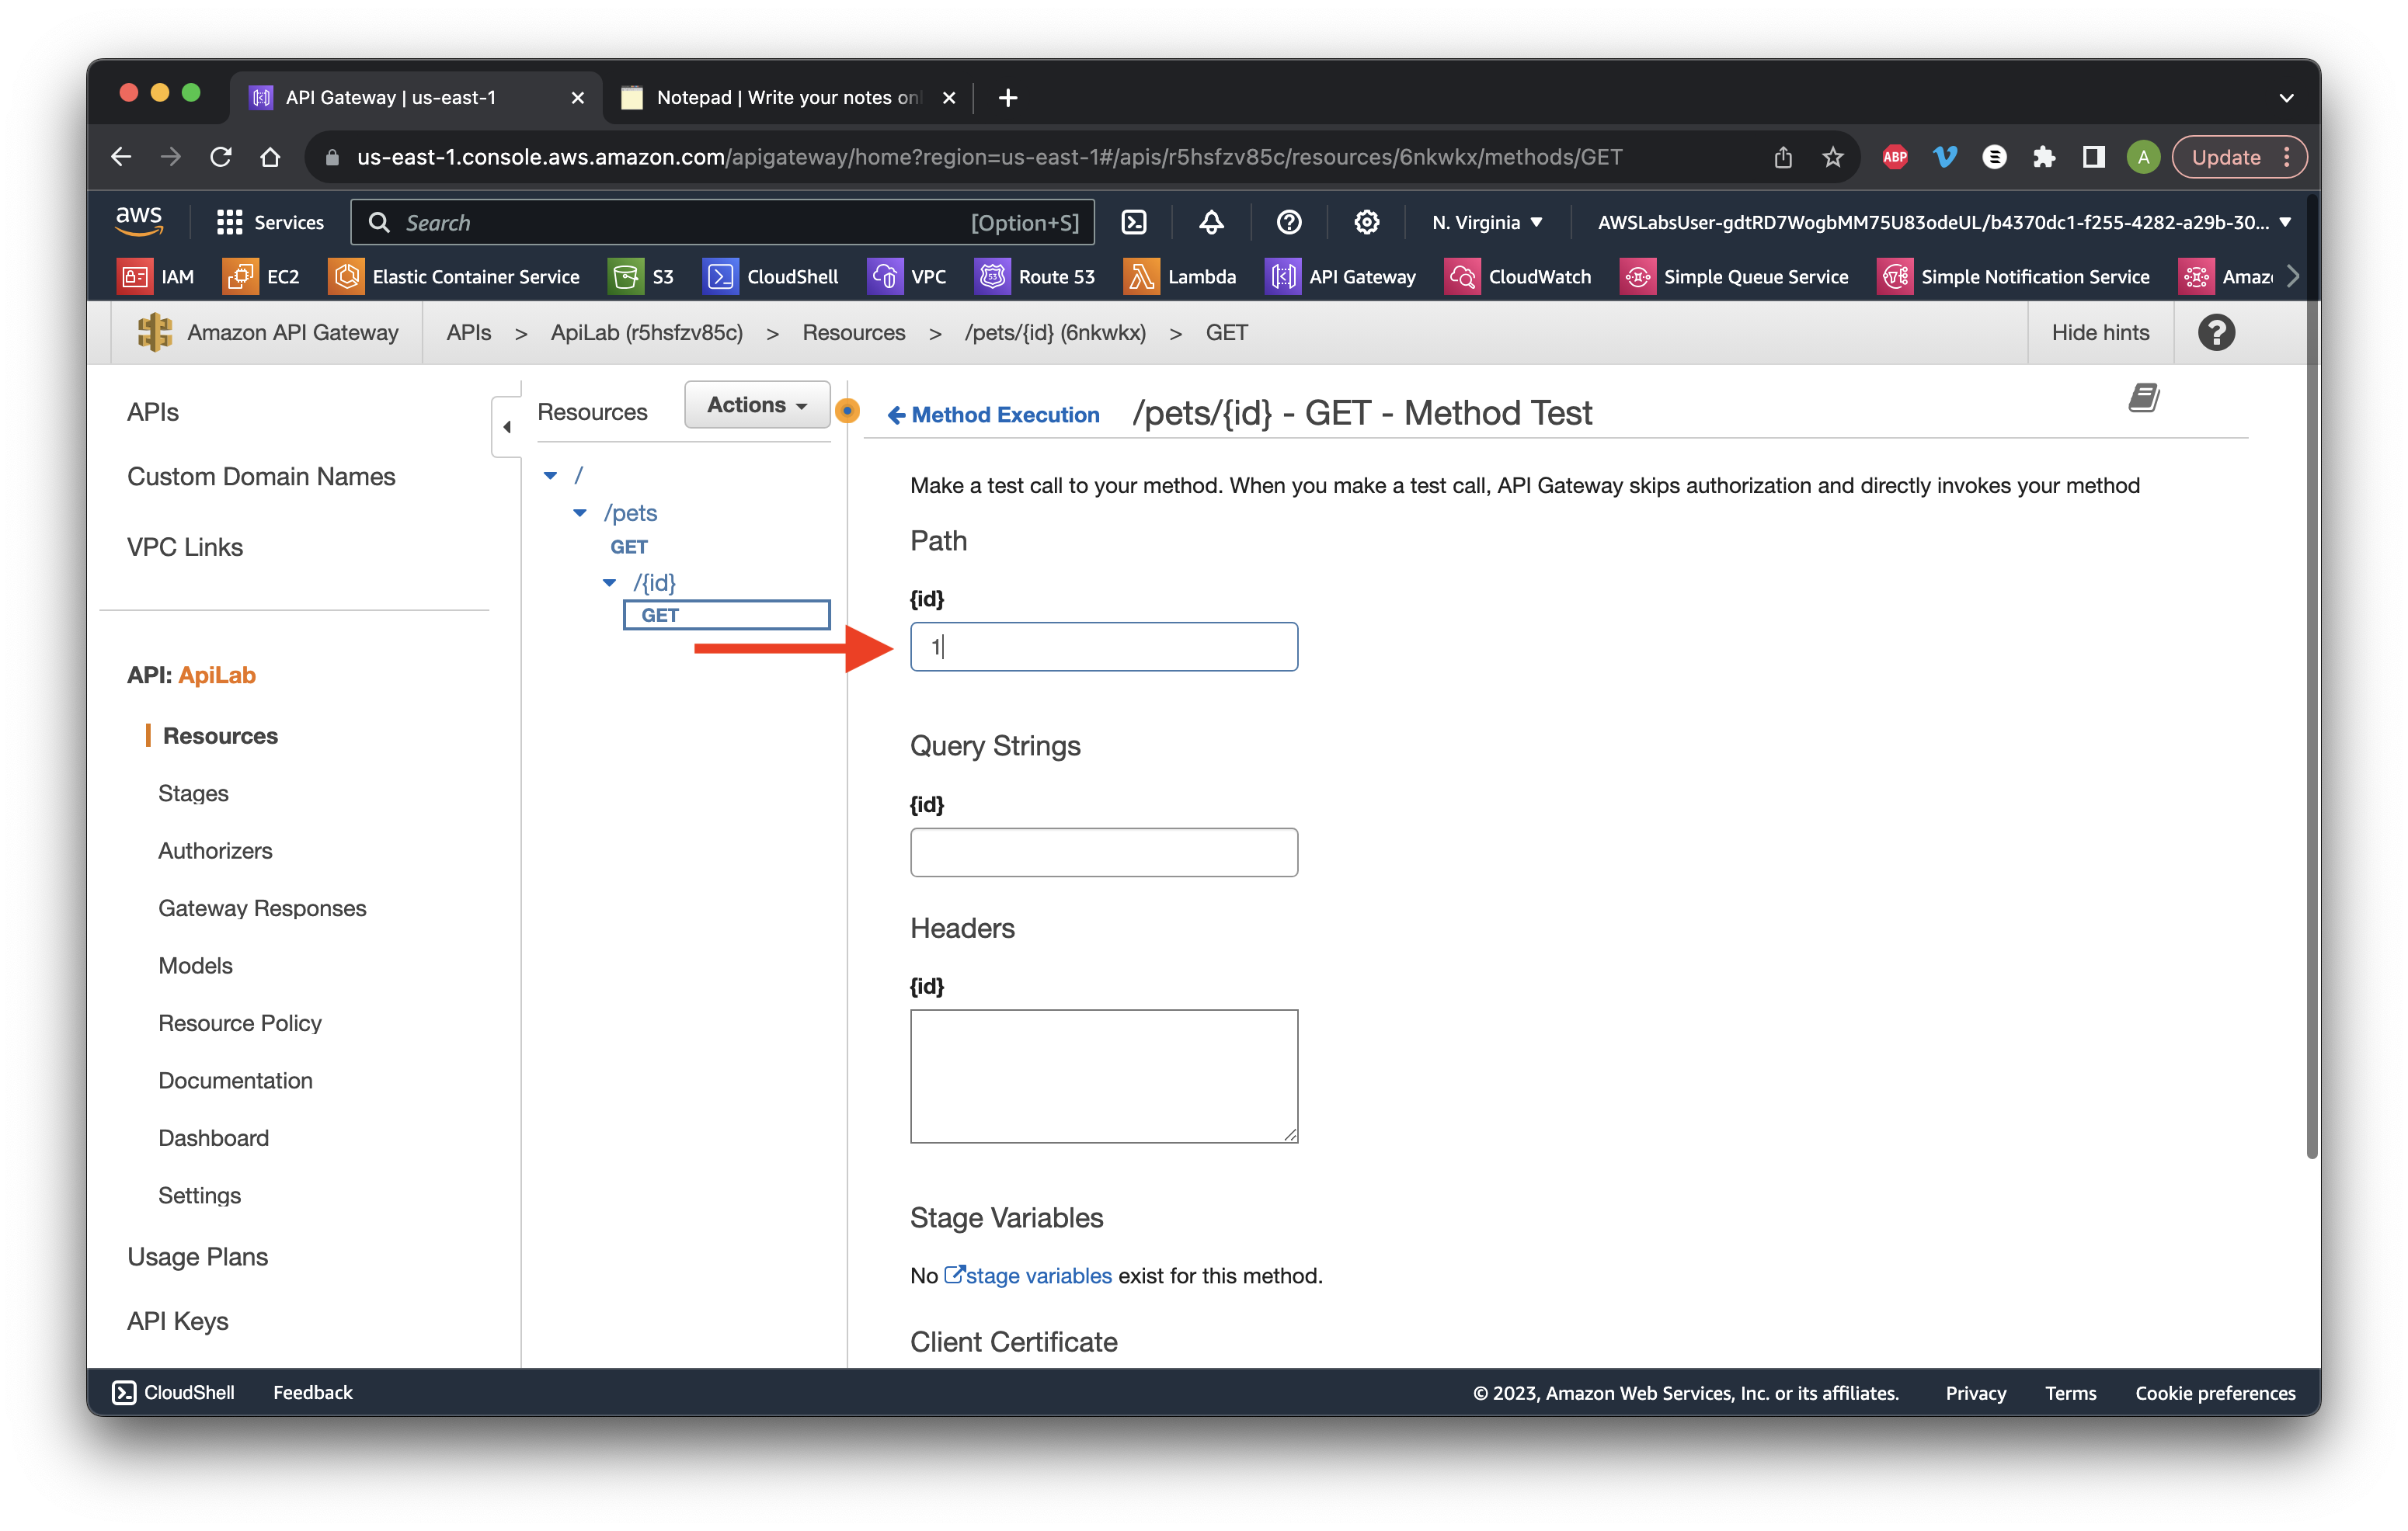Click the Path {id} input field

tap(1103, 647)
